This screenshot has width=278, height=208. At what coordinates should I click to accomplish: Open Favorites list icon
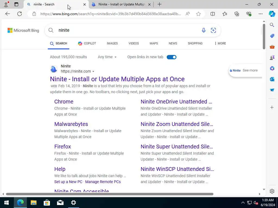[x=225, y=14]
